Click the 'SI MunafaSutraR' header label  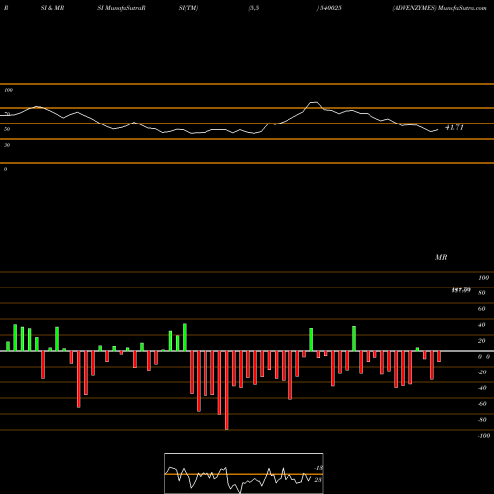122,8
